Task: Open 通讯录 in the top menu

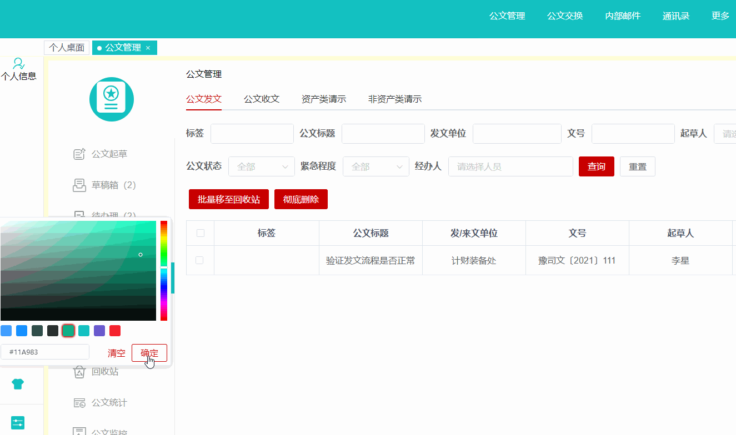Action: pos(676,16)
